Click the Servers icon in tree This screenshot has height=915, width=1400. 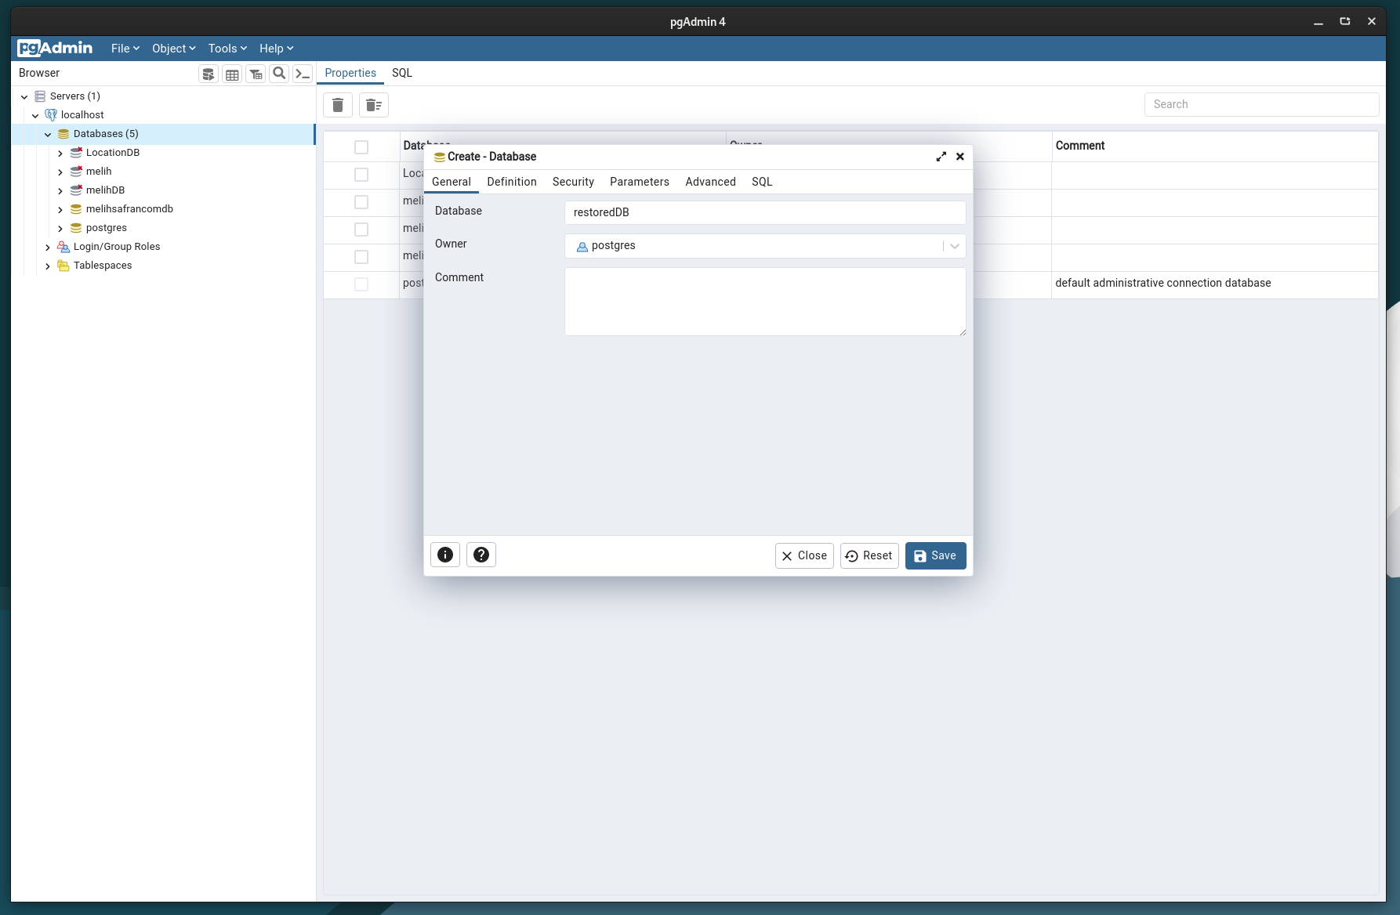tap(40, 96)
